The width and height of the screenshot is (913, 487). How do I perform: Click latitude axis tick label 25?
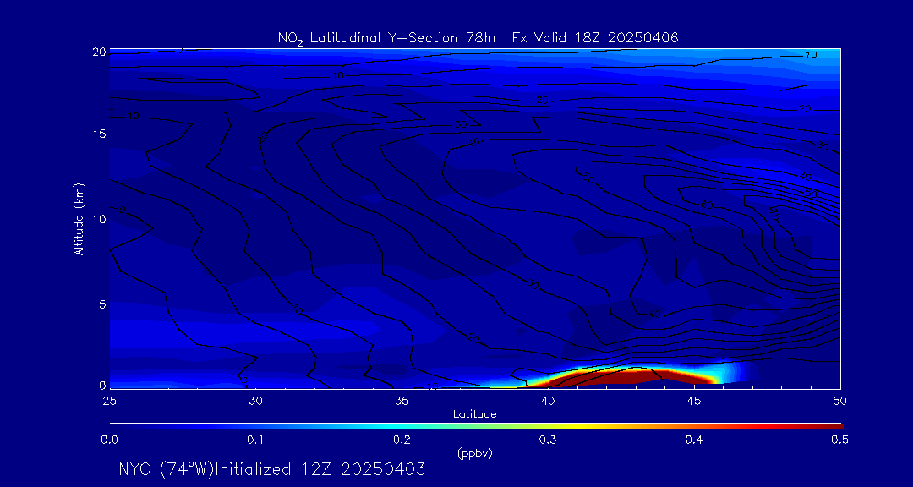109,401
